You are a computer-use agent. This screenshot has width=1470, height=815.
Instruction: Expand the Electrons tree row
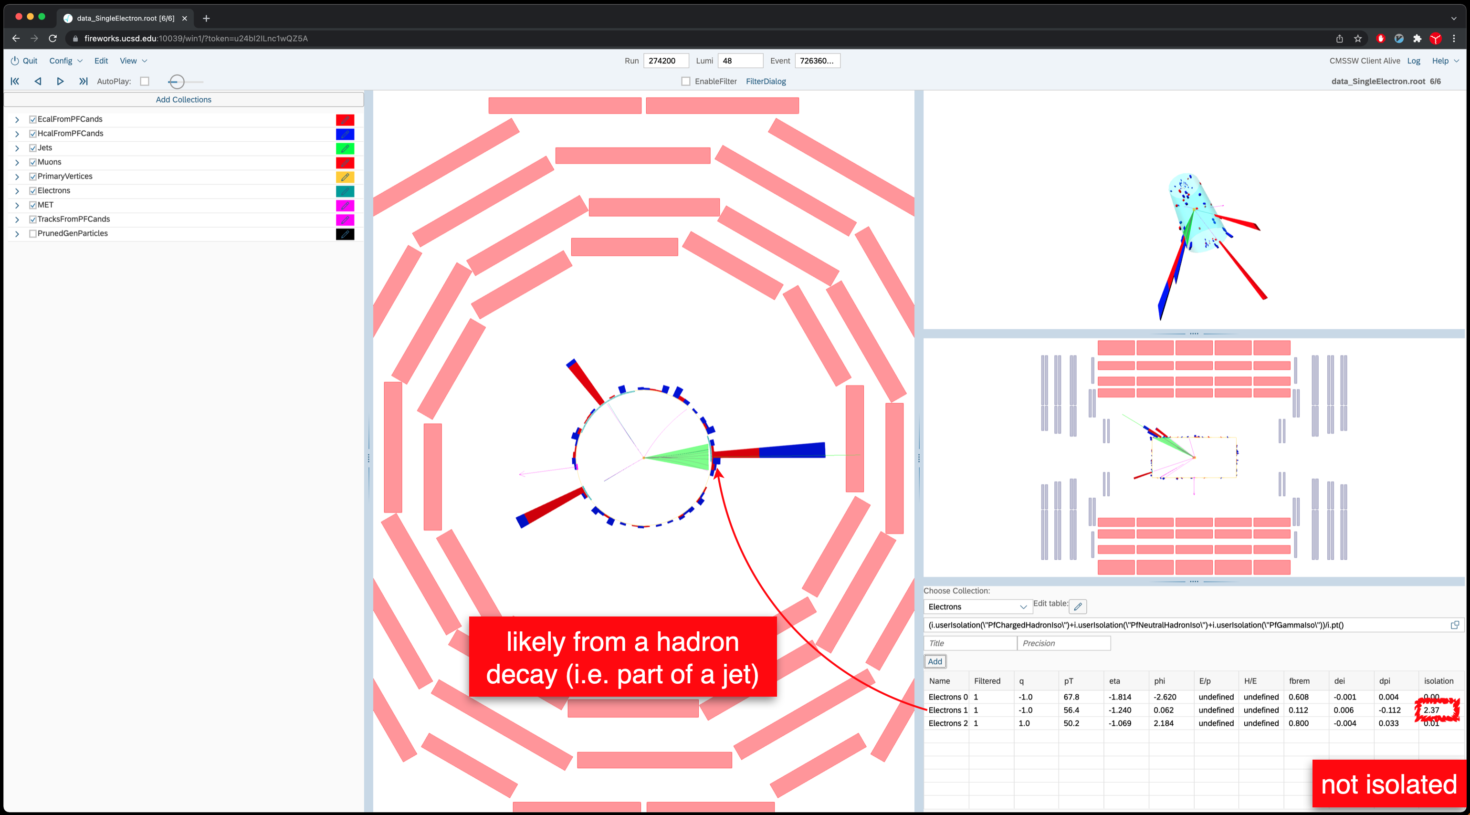(x=17, y=190)
